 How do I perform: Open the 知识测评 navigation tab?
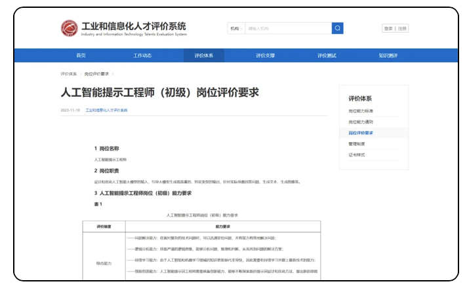tap(388, 56)
